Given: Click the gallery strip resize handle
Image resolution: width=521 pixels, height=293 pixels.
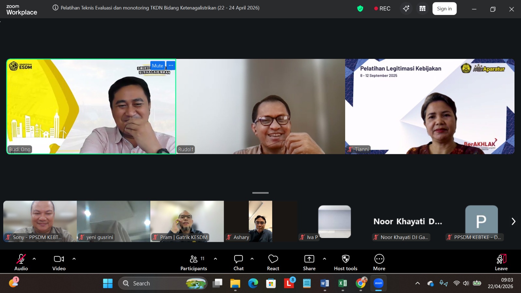Looking at the screenshot, I should coord(260,193).
